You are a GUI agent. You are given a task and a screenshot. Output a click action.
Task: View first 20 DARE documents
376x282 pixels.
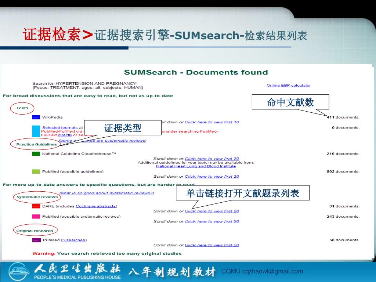(212, 211)
